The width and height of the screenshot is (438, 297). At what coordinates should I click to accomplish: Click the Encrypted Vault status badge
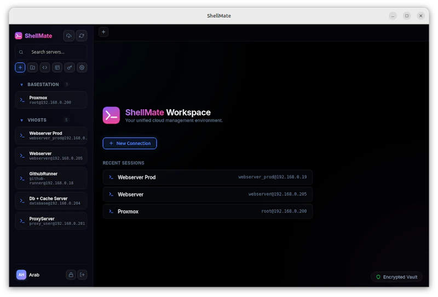tap(396, 277)
